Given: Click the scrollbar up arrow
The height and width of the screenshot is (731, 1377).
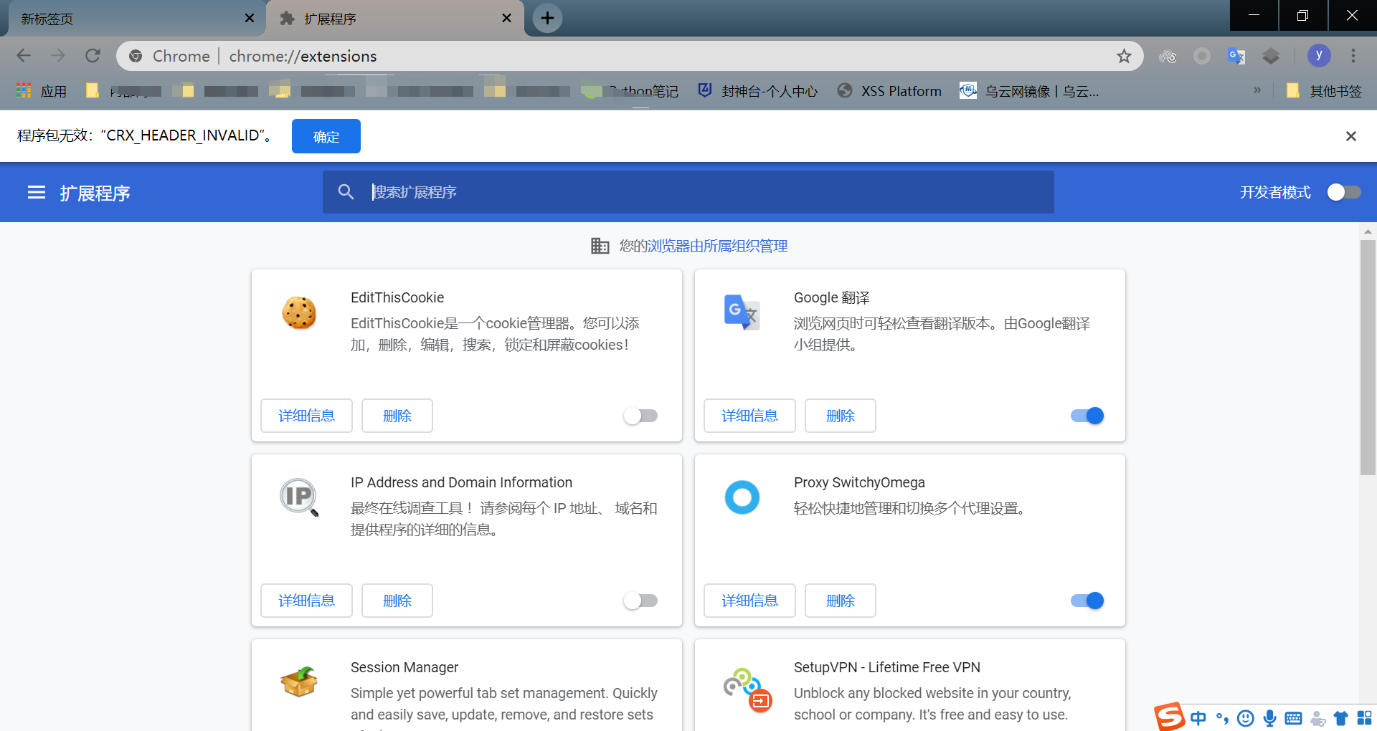Looking at the screenshot, I should 1368,231.
